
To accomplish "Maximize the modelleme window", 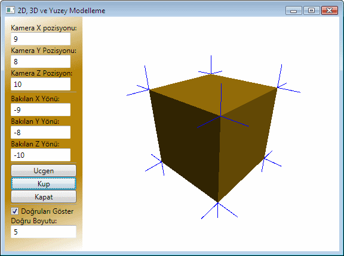I will (x=311, y=11).
